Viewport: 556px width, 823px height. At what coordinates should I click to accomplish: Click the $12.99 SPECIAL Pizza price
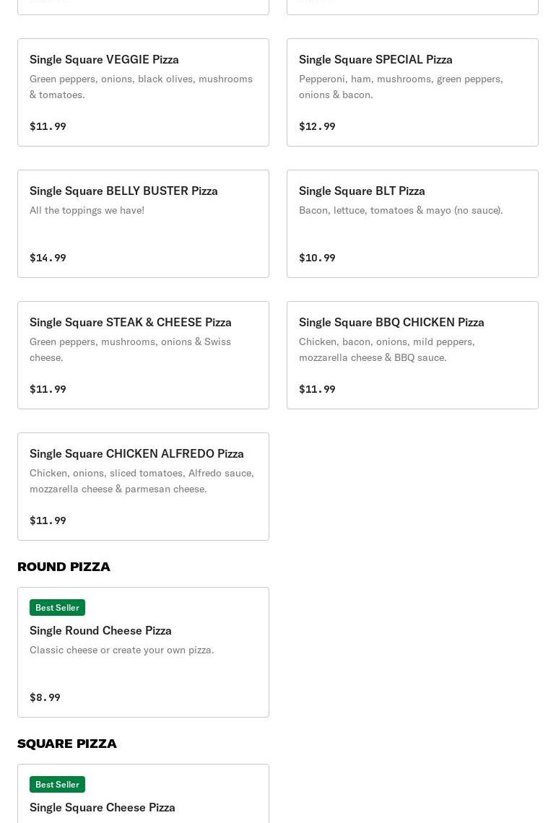coord(317,126)
